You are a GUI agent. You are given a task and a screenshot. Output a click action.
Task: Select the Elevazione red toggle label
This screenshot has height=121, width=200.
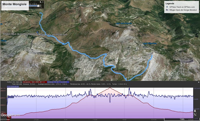(x=35, y=82)
